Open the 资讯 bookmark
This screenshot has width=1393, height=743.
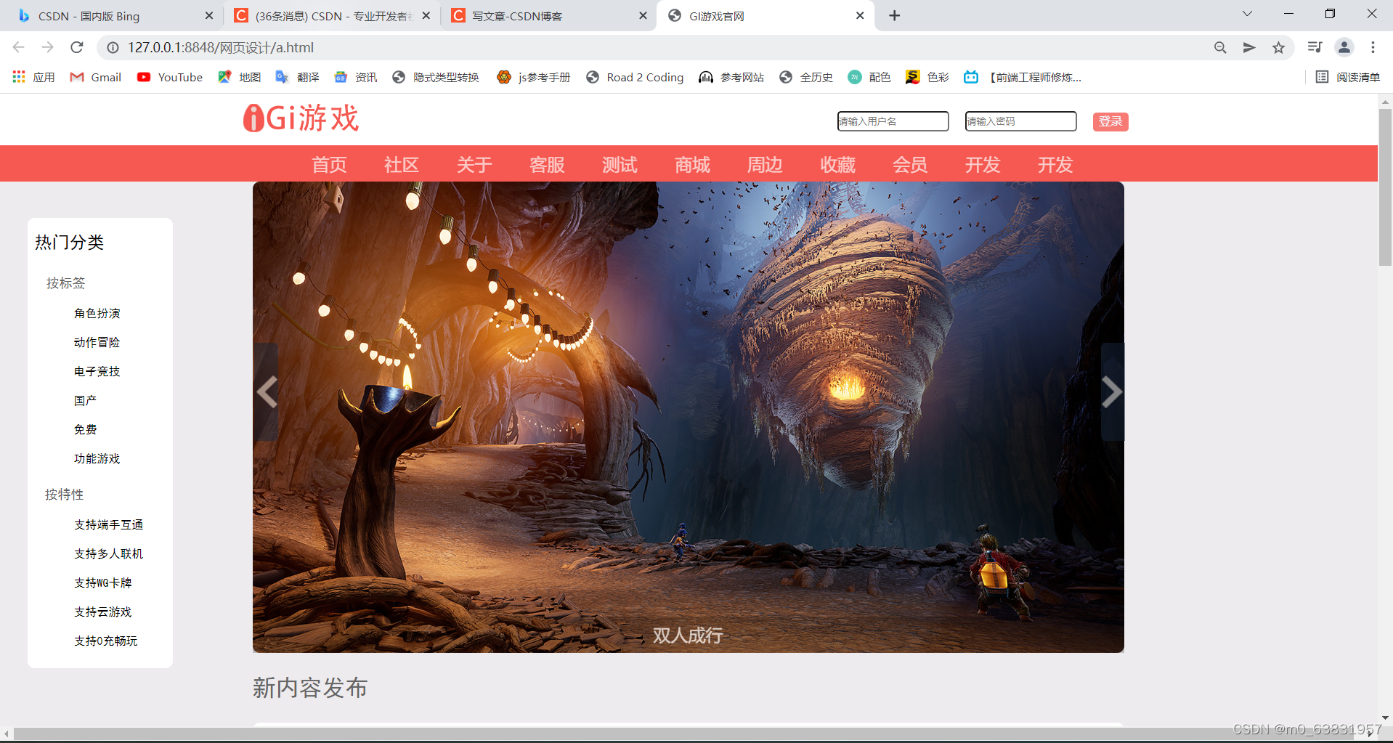356,77
